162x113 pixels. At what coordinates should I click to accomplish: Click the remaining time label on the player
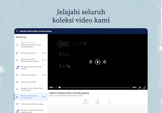[134, 87]
